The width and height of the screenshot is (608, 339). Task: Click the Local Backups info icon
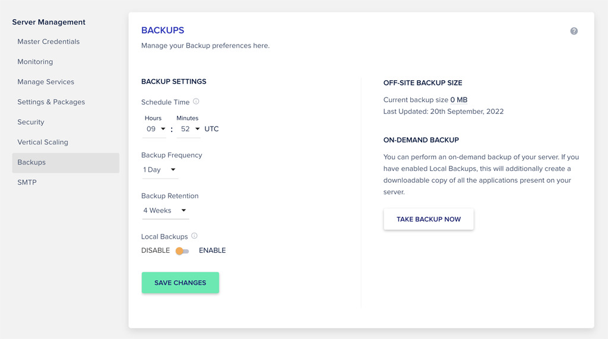click(194, 236)
